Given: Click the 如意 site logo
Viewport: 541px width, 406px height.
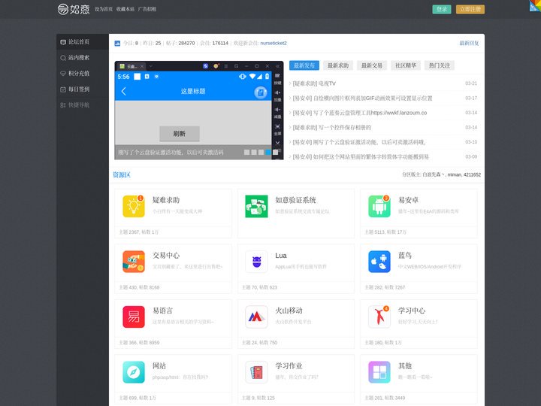Looking at the screenshot, I should pos(74,9).
